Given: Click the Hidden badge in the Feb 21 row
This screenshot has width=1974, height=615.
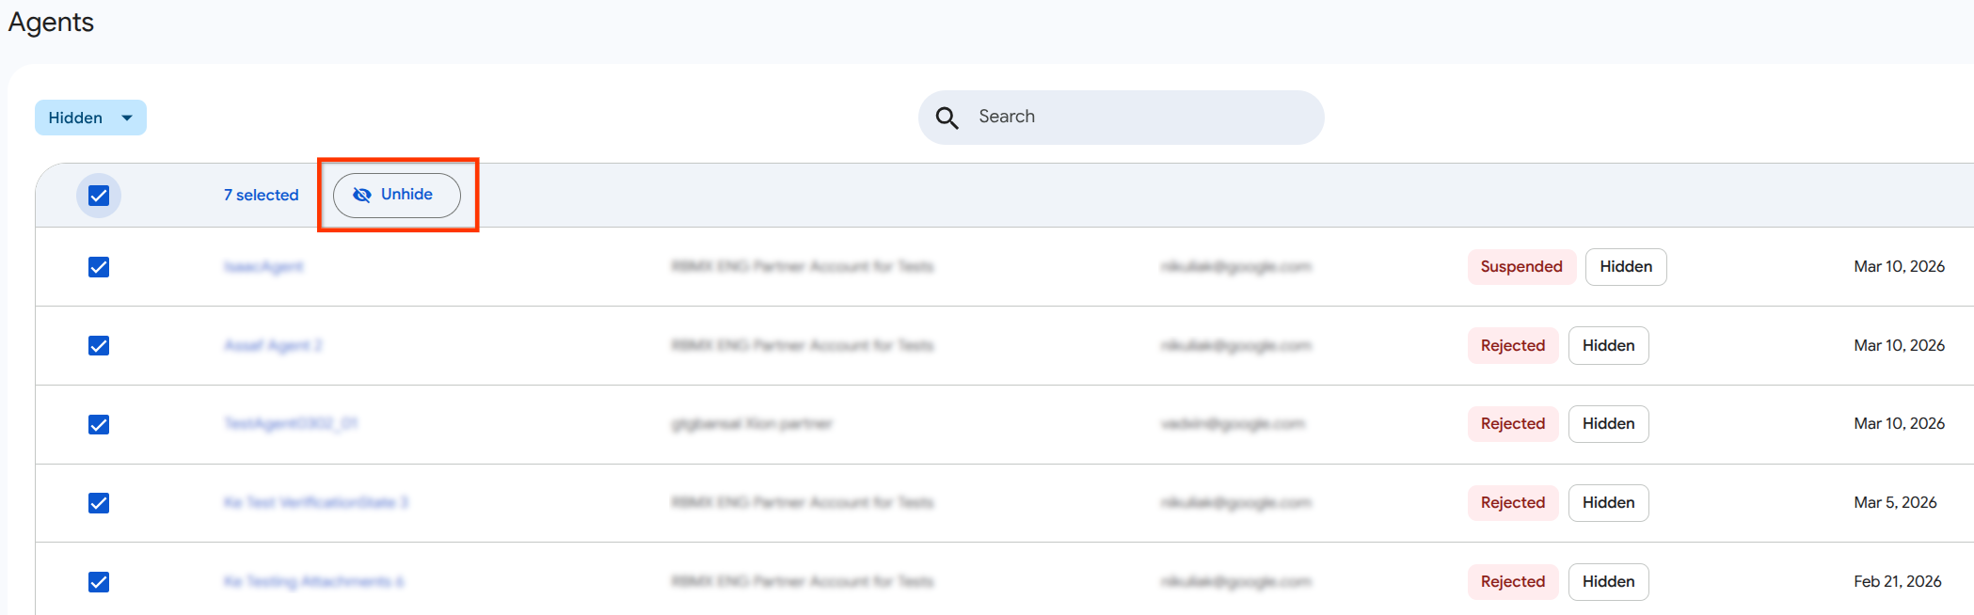Looking at the screenshot, I should click(x=1608, y=582).
